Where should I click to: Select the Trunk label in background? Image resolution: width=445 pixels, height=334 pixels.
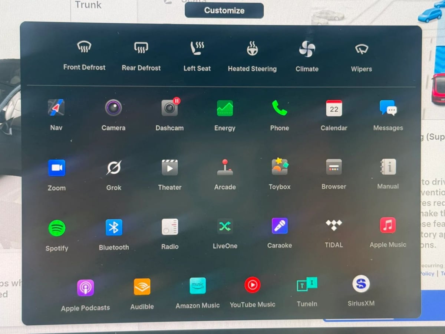click(88, 4)
